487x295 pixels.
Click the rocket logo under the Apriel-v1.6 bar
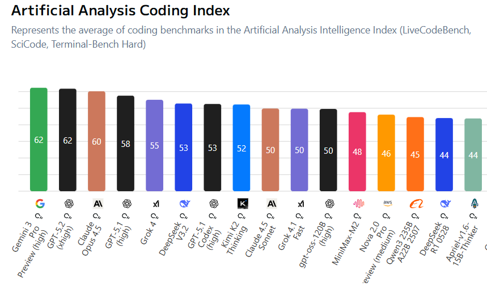[475, 204]
